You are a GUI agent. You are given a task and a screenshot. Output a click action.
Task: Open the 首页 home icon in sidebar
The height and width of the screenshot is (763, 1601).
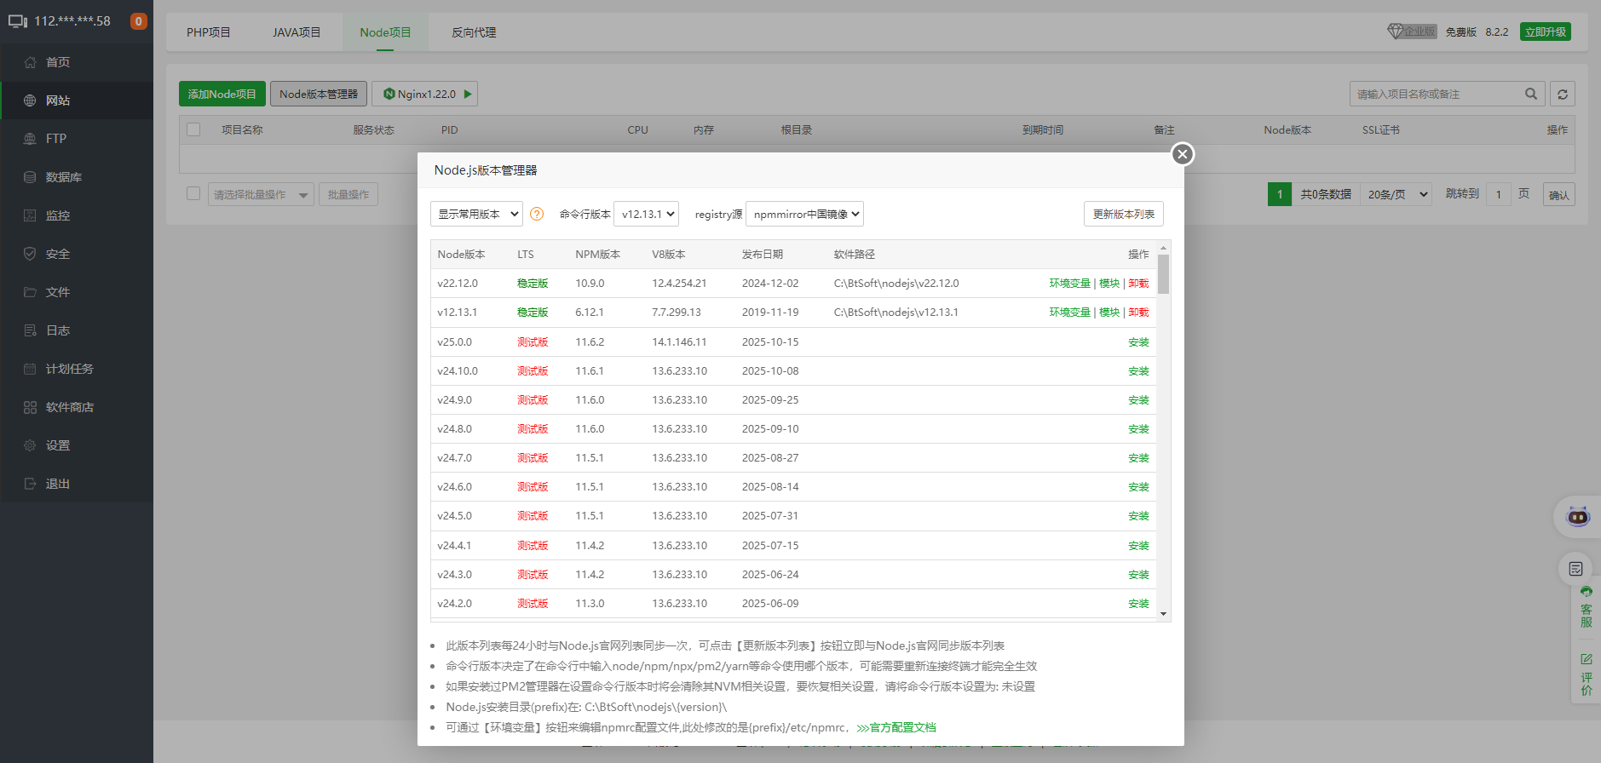click(x=31, y=62)
